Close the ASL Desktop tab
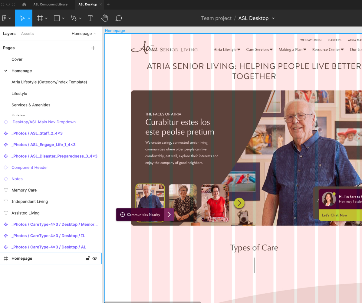This screenshot has height=303, width=362. pyautogui.click(x=100, y=4)
